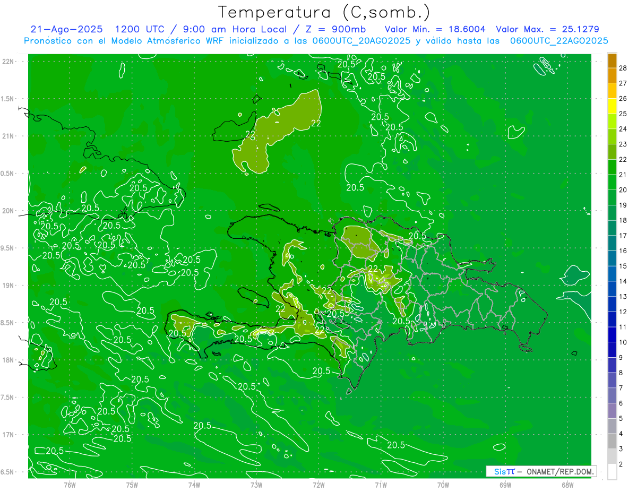Viewport: 637px width, 492px height.
Task: Click the '25' value on the color scale
Action: [x=623, y=114]
